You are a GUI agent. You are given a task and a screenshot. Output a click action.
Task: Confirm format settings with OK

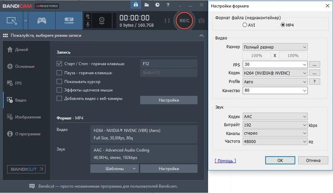tap(280, 161)
